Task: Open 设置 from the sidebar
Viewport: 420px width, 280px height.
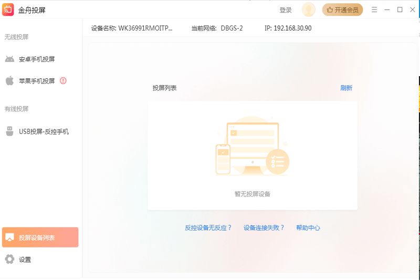Action: (x=25, y=259)
